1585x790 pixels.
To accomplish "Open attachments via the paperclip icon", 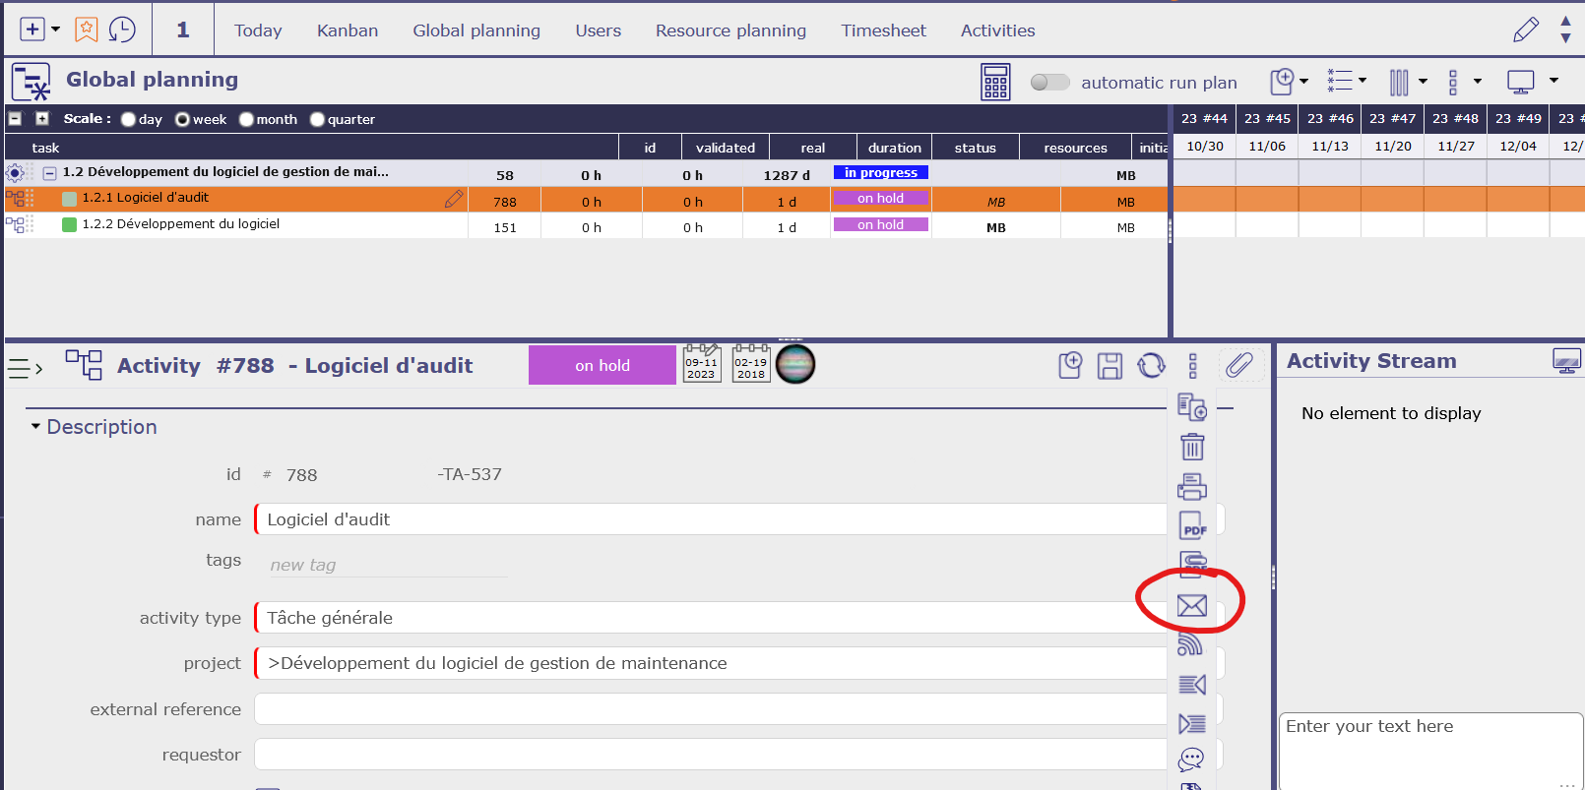I will coord(1238,365).
